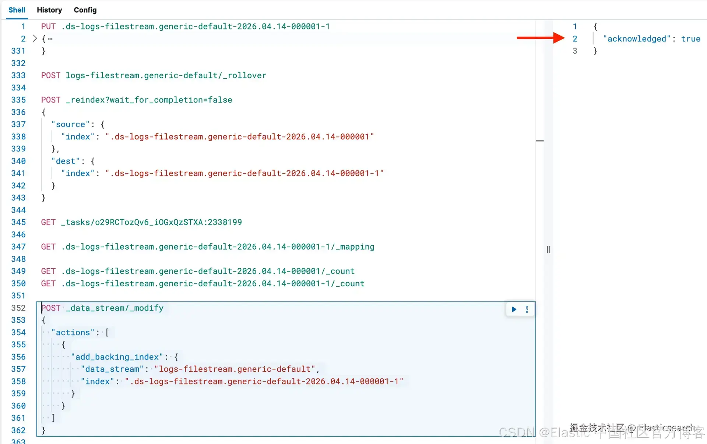
Task: Switch to the History tab
Action: pyautogui.click(x=49, y=10)
